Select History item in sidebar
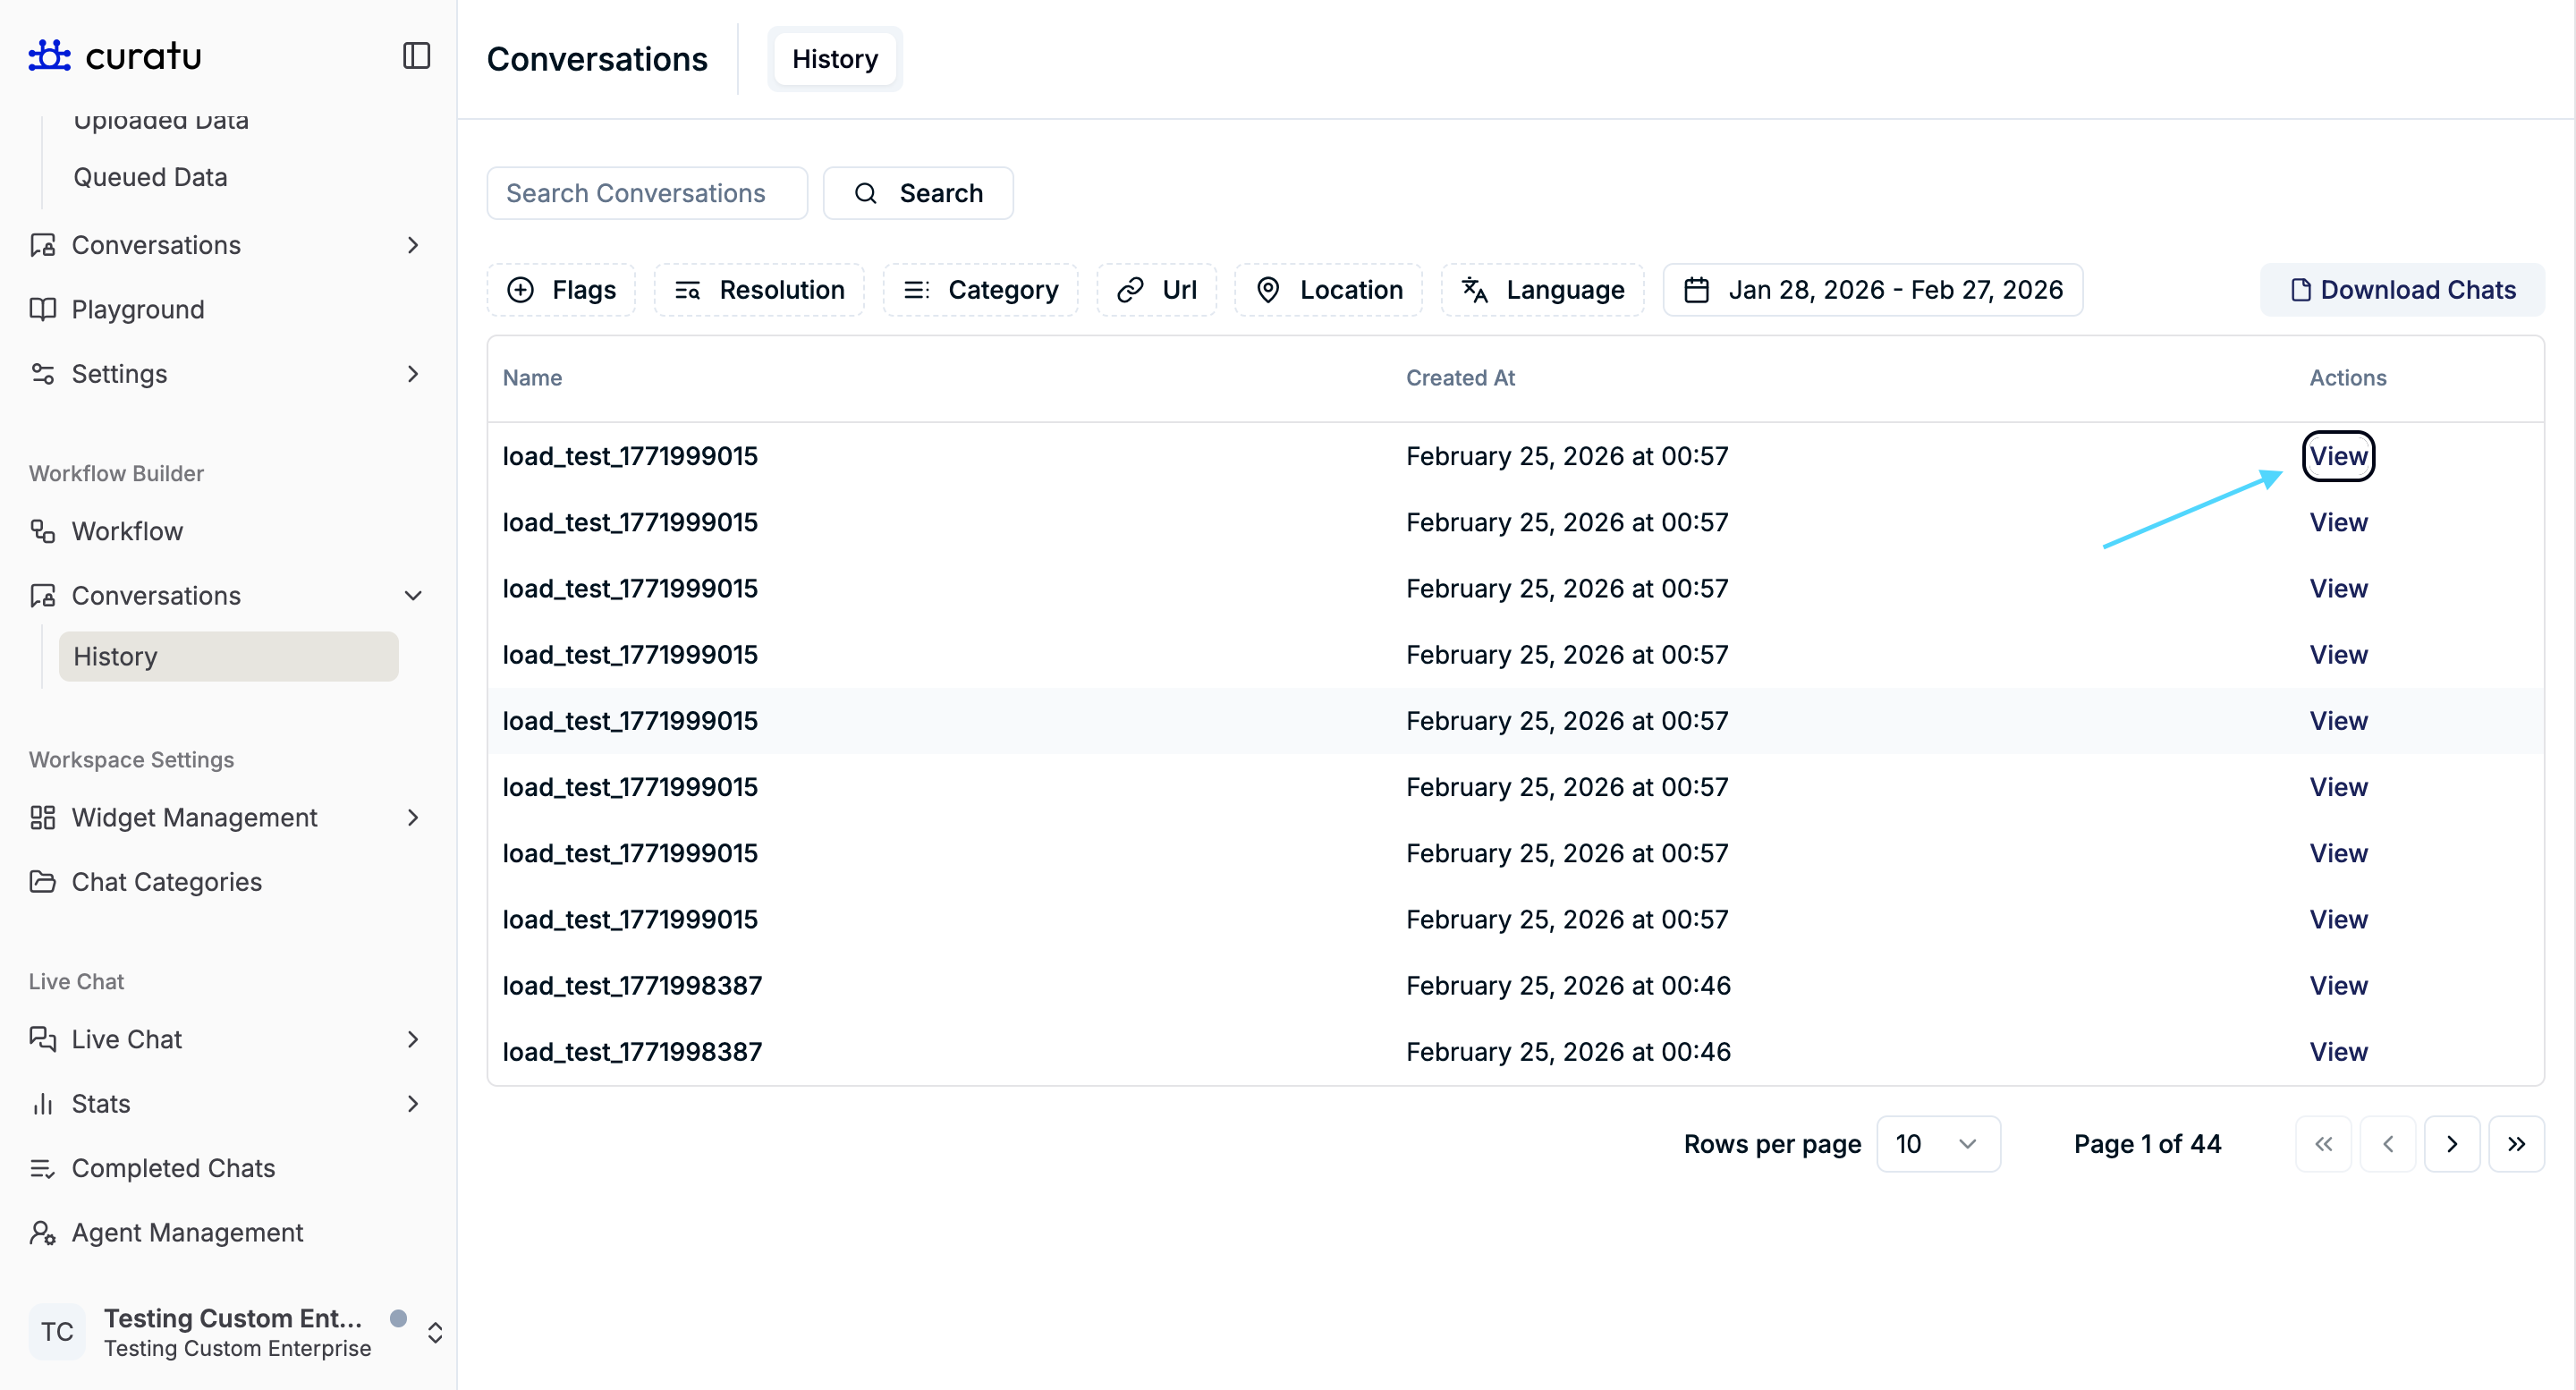 click(228, 657)
